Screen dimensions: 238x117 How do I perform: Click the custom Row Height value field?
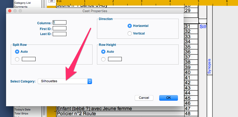point(115,59)
